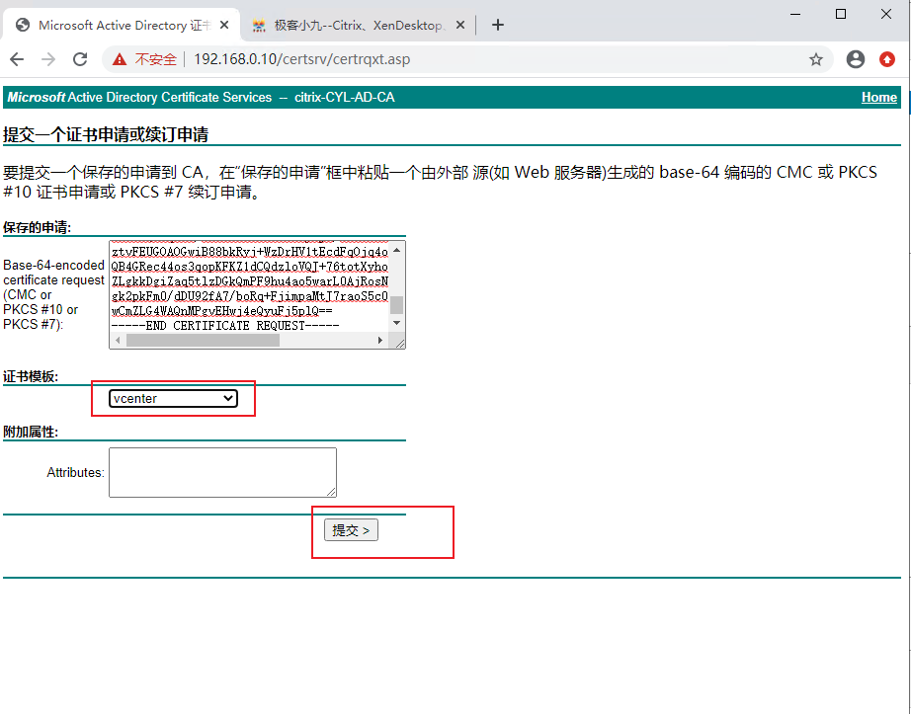Go to the Home link
Screen dimensions: 911x714
(878, 97)
